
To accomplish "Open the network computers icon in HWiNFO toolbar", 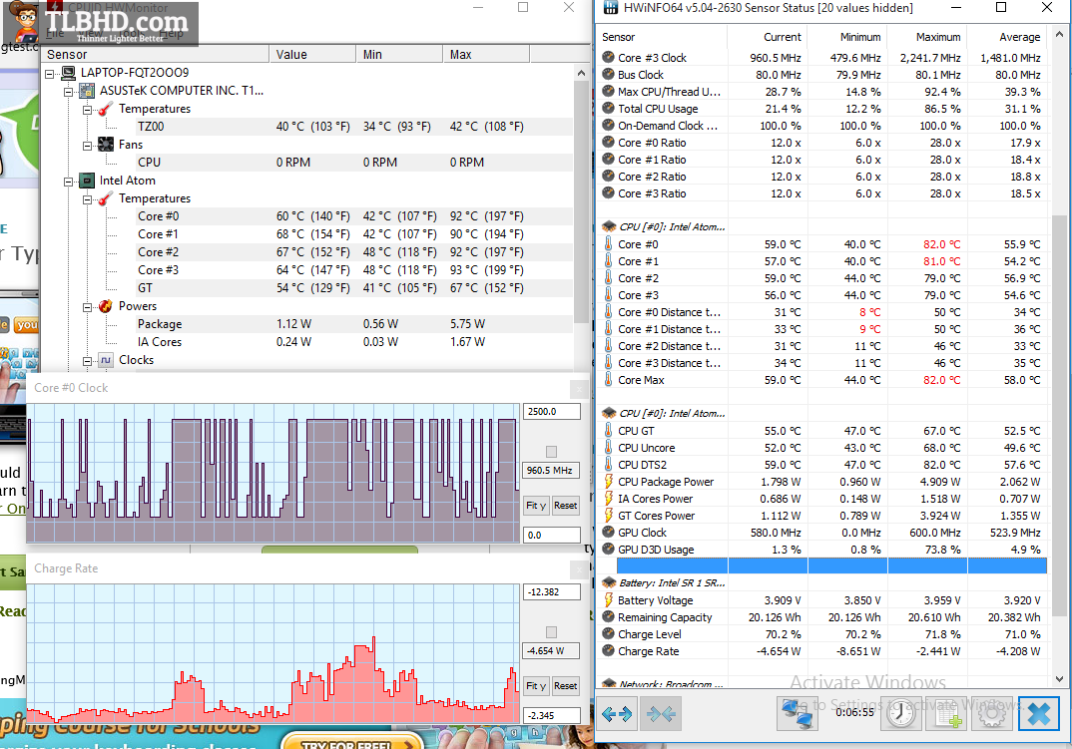I will click(798, 713).
